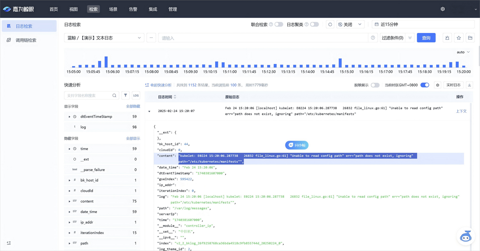Toggle the 当前时区GMT+0800 switch

(425, 85)
